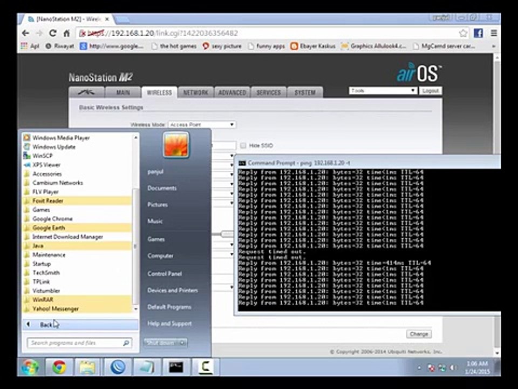Switch to the SERVICES tab

(269, 92)
